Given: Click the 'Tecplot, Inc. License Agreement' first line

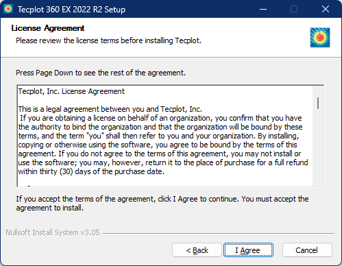Looking at the screenshot, I should pos(71,91).
